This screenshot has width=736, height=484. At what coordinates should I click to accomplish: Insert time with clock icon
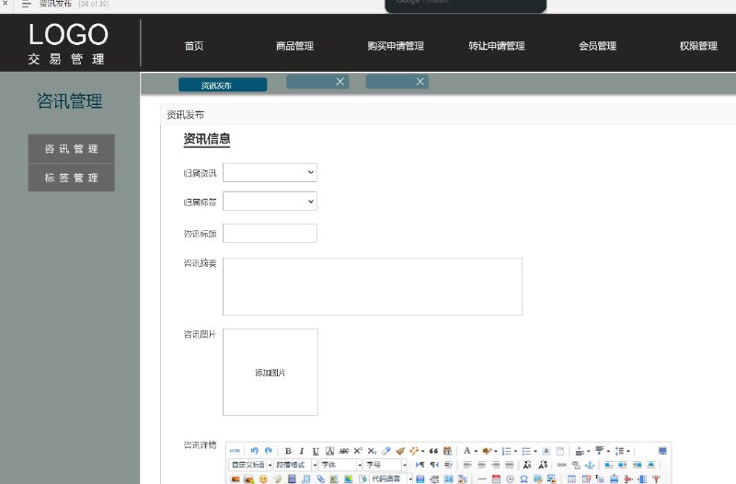[511, 478]
